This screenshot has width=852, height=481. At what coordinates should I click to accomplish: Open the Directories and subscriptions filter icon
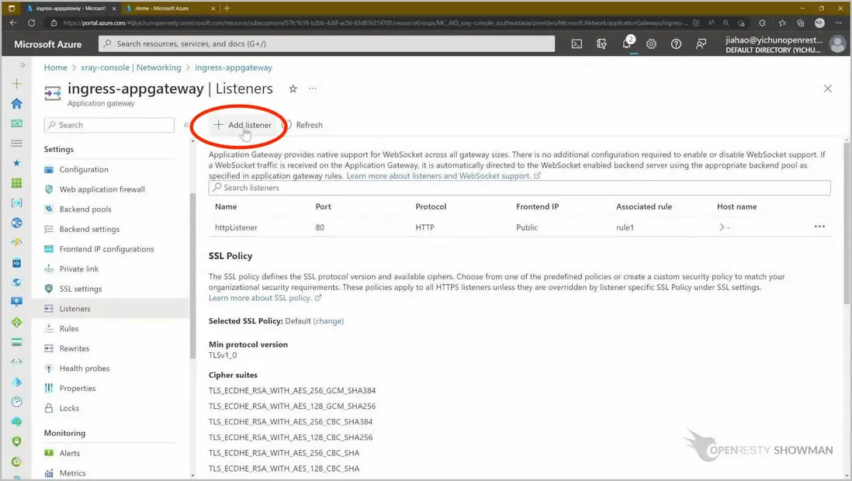click(x=601, y=44)
